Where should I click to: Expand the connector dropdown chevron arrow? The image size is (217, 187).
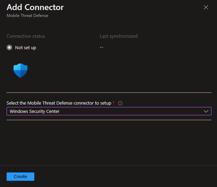[206, 111]
